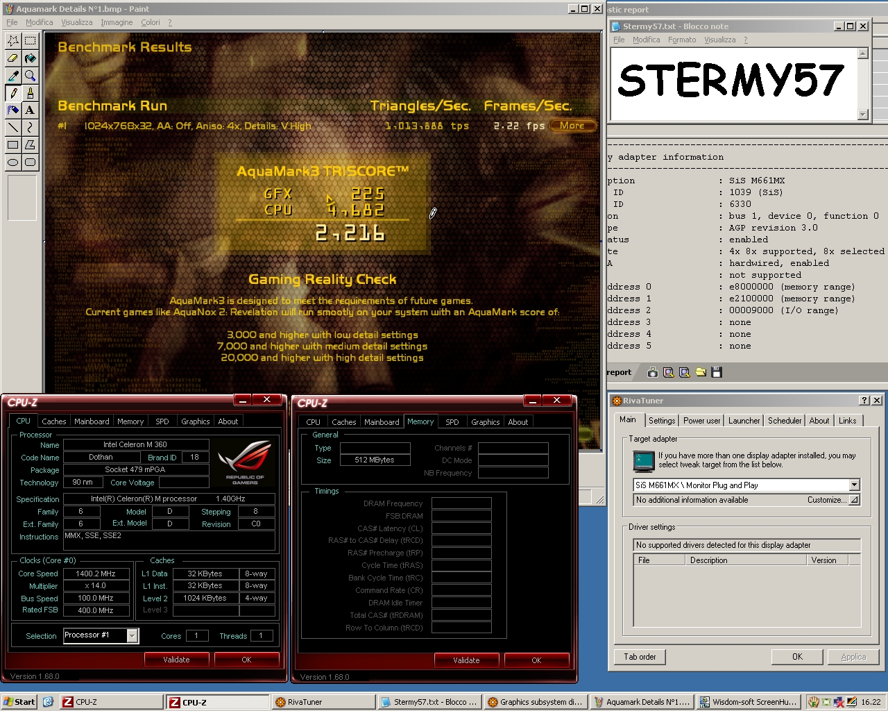Open the File menu in Paint
This screenshot has height=711, width=888.
pos(12,22)
